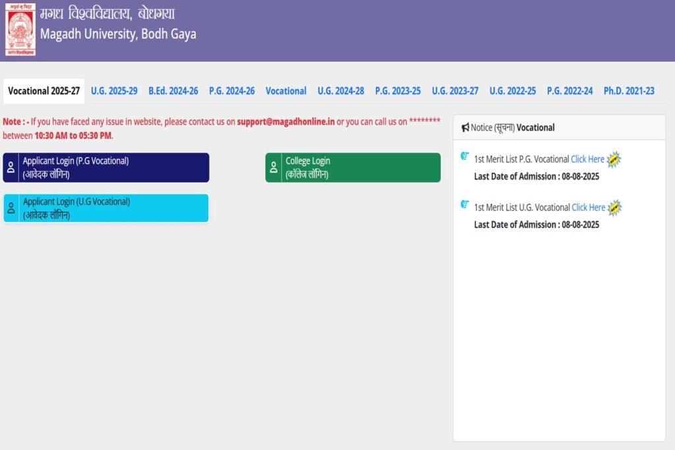Select the P.G. 2023-25 tab
675x450 pixels.
click(397, 91)
